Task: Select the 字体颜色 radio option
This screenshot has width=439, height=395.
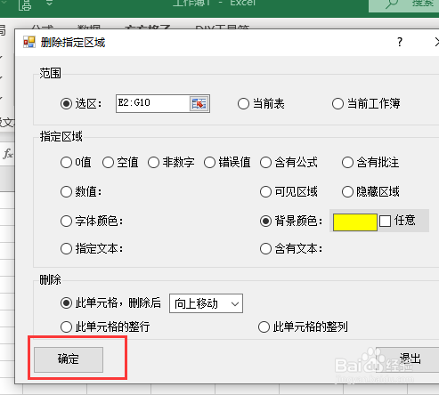Action: 66,222
